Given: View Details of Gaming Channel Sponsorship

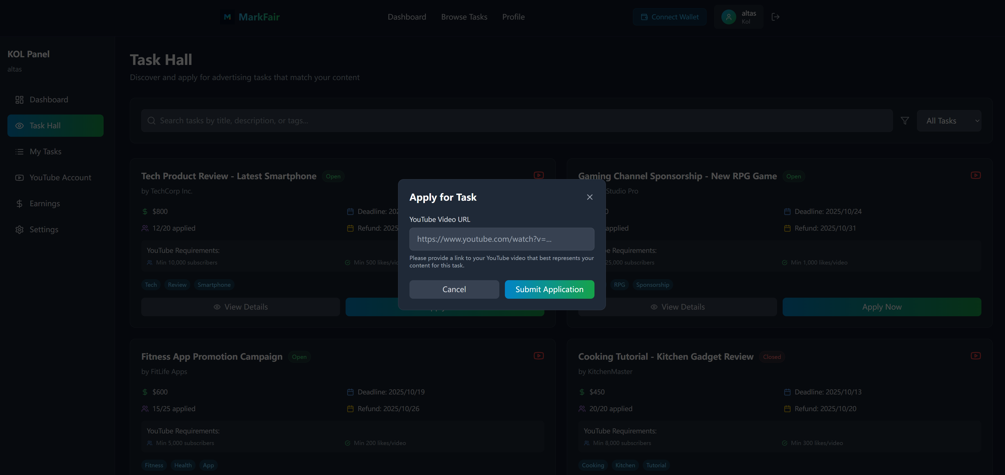Looking at the screenshot, I should [x=677, y=307].
